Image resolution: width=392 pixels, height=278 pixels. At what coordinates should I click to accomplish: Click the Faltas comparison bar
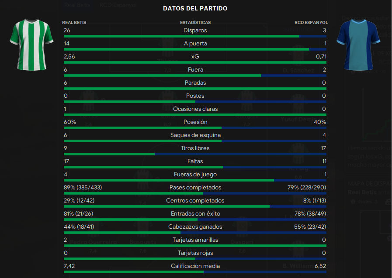[x=195, y=167]
